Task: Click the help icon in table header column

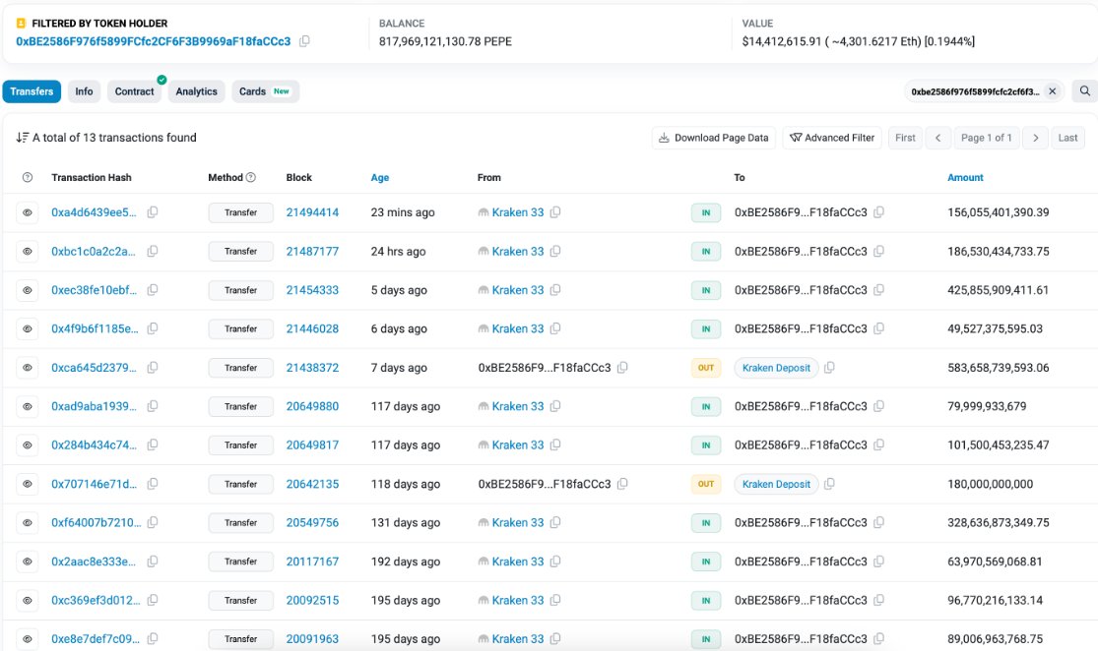Action: point(27,178)
